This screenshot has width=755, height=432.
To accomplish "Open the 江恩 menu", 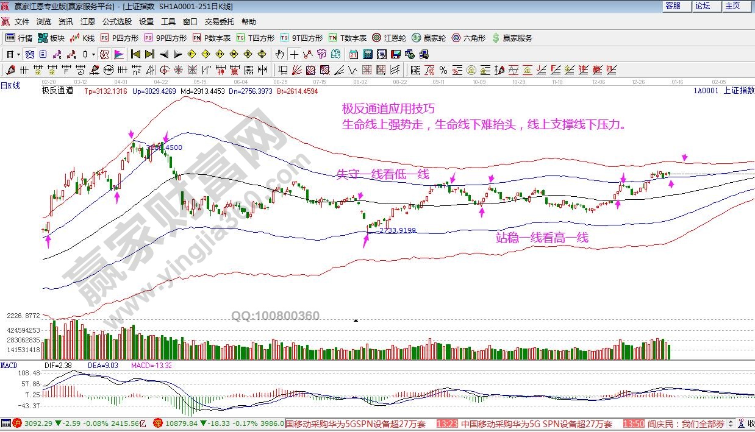I will pos(88,21).
